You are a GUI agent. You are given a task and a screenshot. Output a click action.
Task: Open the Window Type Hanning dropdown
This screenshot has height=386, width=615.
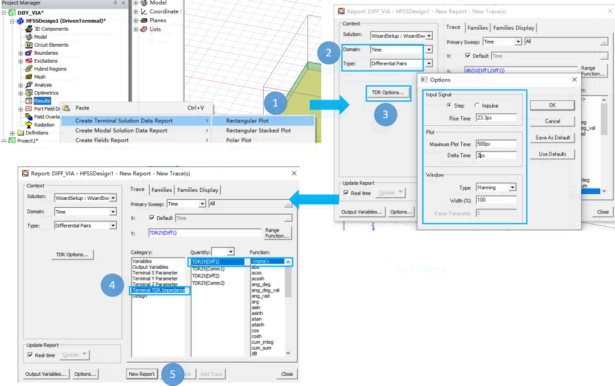(x=512, y=187)
